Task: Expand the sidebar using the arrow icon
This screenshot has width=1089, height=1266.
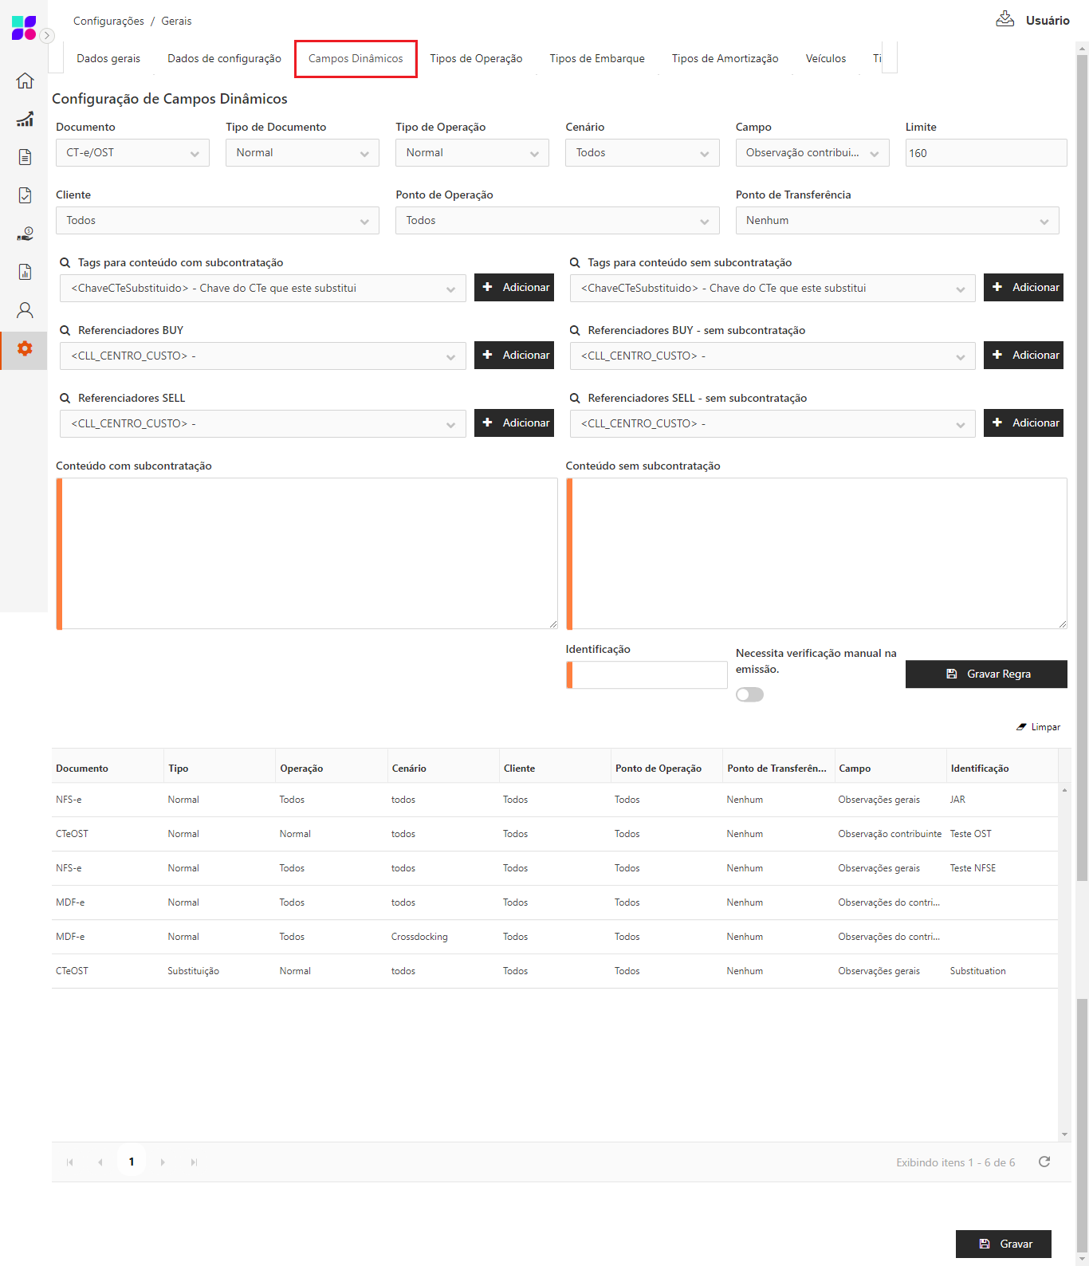Action: (47, 35)
